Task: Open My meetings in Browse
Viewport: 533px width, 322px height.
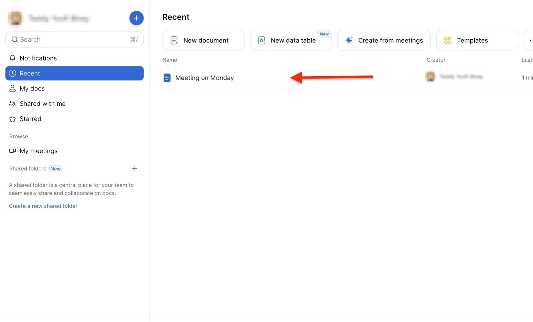Action: tap(74, 151)
